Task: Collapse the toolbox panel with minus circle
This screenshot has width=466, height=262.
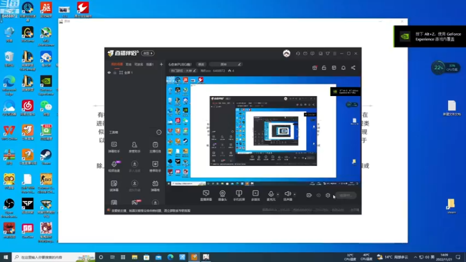Action: click(159, 132)
